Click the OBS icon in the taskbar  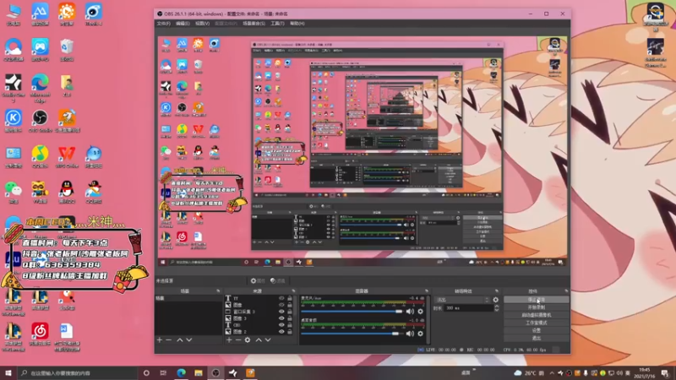[x=215, y=372]
